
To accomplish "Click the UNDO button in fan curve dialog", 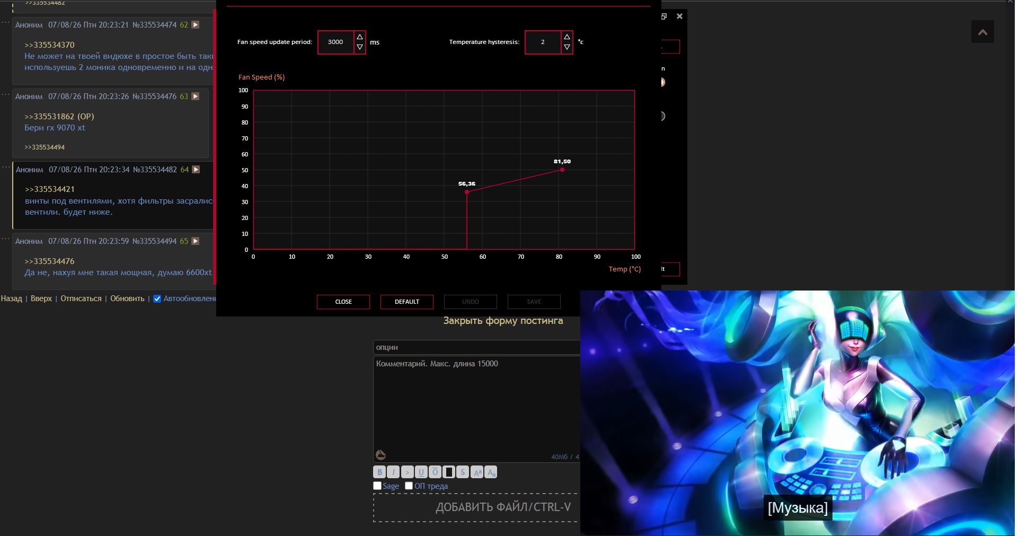I will 471,302.
